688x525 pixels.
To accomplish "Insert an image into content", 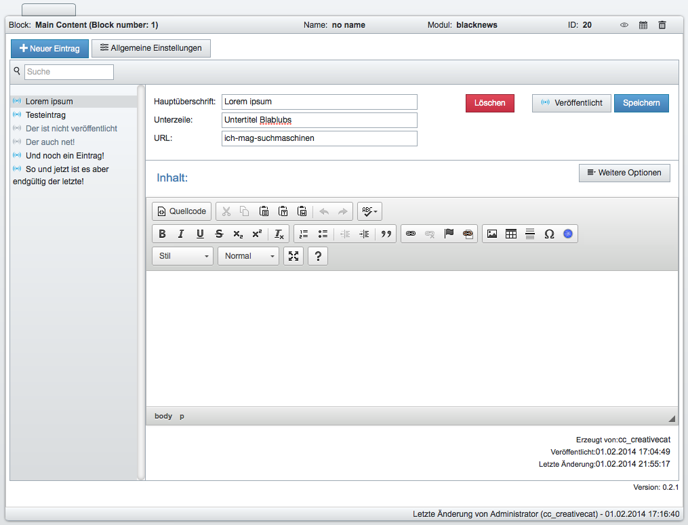I will (x=492, y=234).
